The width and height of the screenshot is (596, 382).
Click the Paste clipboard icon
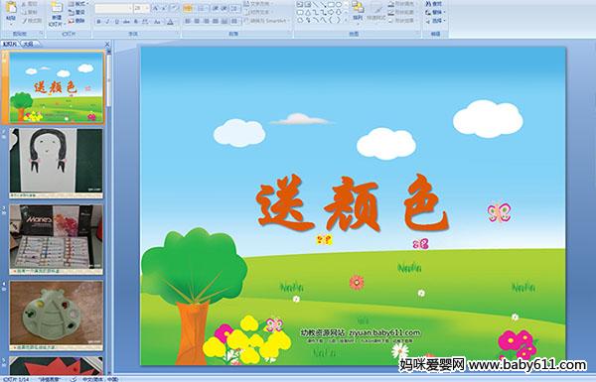click(x=11, y=11)
